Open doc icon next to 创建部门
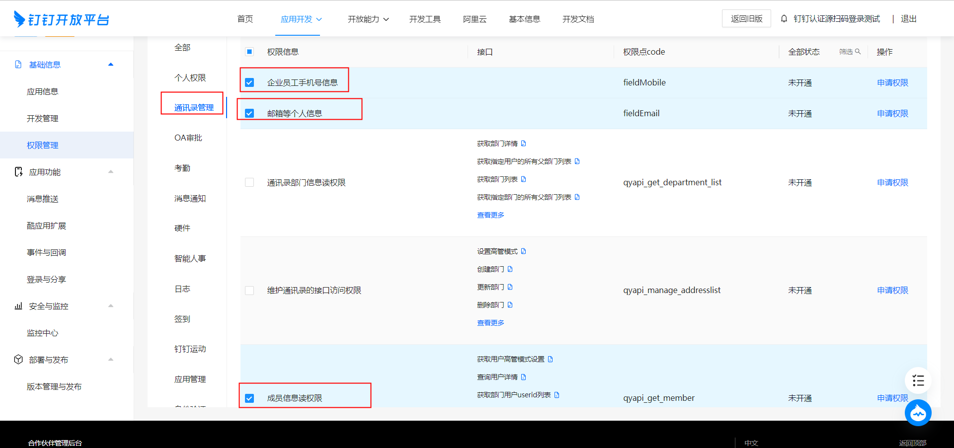 (x=510, y=269)
